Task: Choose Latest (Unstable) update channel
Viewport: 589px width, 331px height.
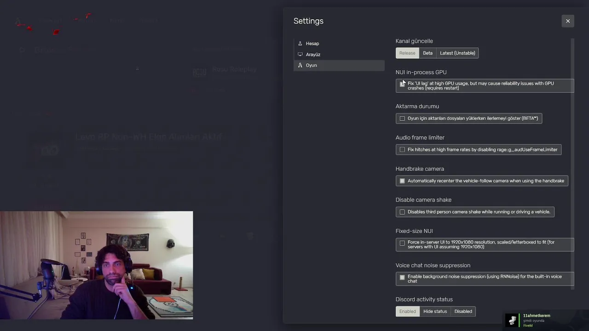Action: pos(457,53)
